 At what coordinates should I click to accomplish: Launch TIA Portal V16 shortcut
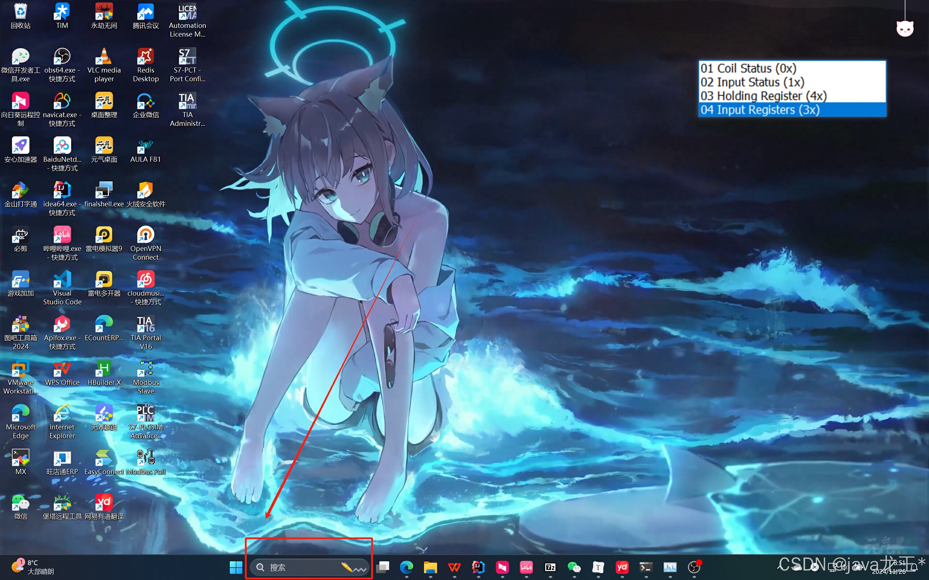click(x=146, y=325)
